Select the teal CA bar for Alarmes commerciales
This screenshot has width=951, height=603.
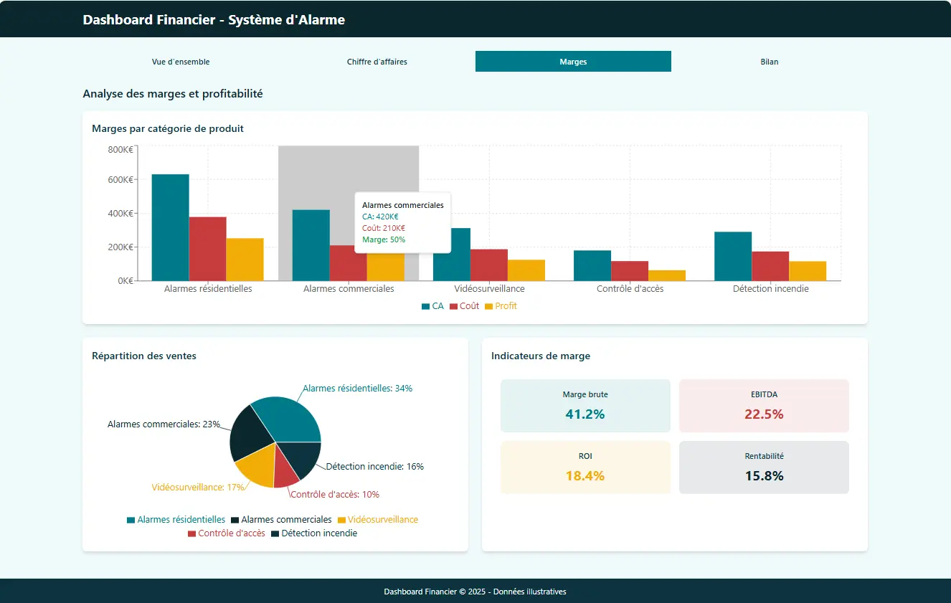(x=311, y=245)
